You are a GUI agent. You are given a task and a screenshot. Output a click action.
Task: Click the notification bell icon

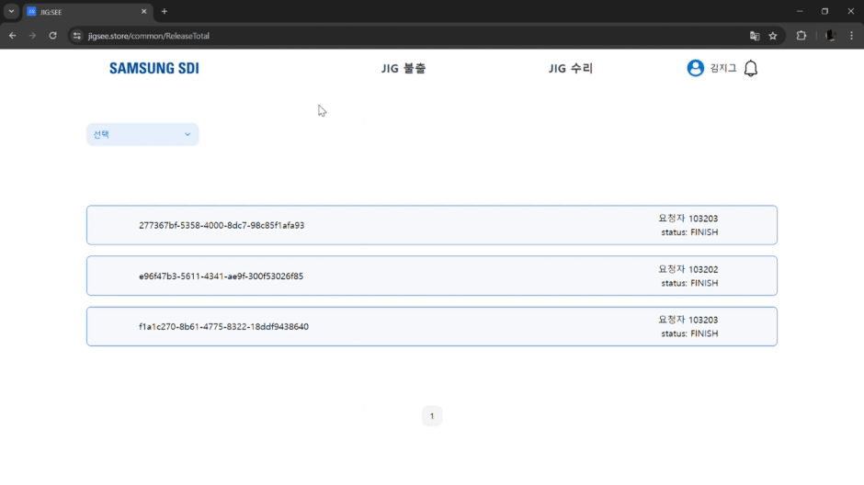[751, 69]
